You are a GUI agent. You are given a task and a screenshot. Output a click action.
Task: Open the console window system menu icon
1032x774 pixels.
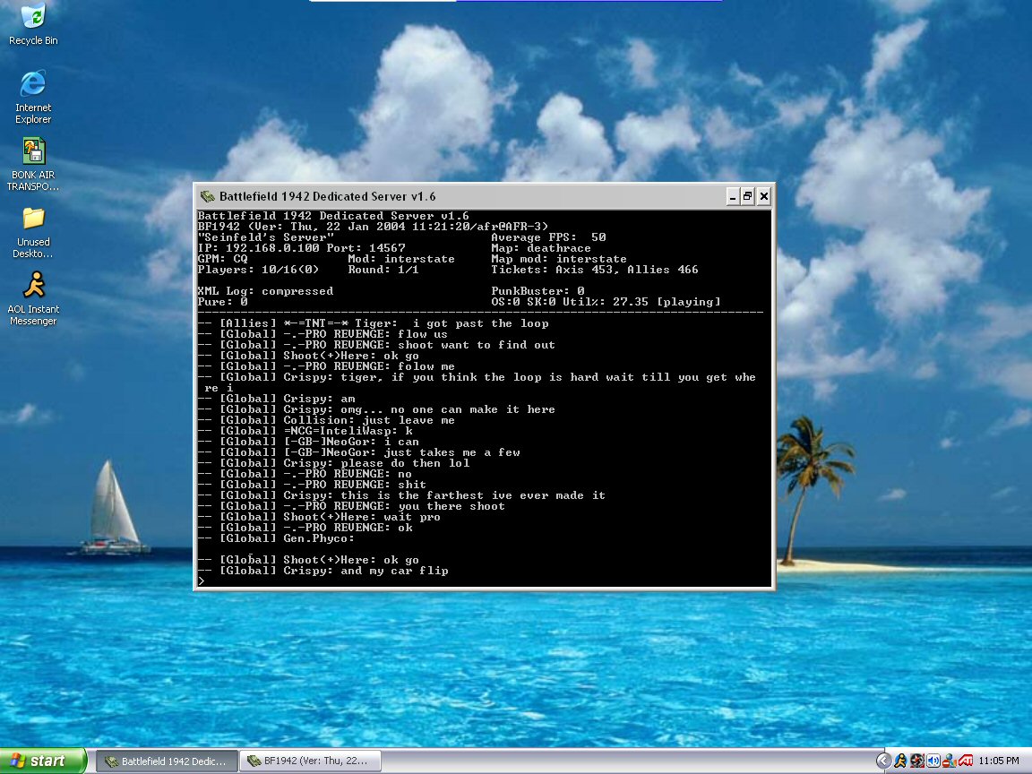coord(208,196)
